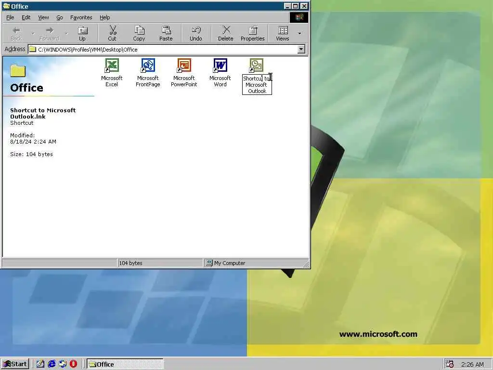Open the Go menu
The height and width of the screenshot is (370, 493).
click(x=59, y=18)
